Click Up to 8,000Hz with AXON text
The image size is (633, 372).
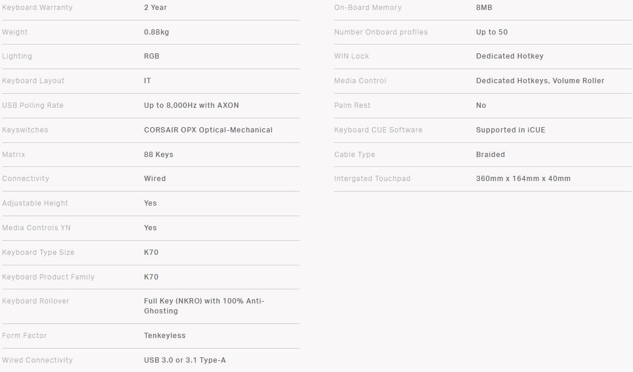[192, 105]
